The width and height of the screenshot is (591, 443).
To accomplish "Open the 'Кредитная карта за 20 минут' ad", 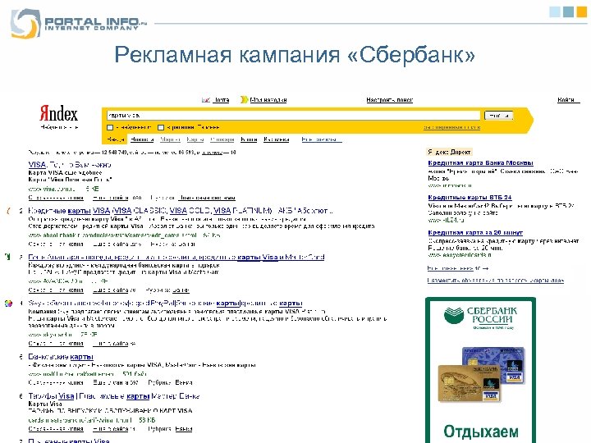I will (x=475, y=232).
